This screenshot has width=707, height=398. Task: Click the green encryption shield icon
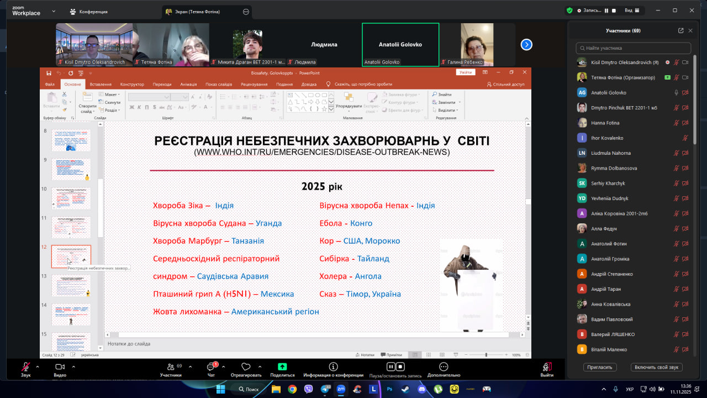point(569,11)
